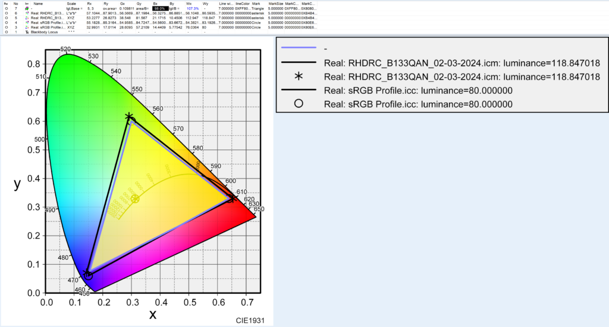Image resolution: width=609 pixels, height=327 pixels.
Task: Click the circle marker in the legend
Action: tap(299, 103)
